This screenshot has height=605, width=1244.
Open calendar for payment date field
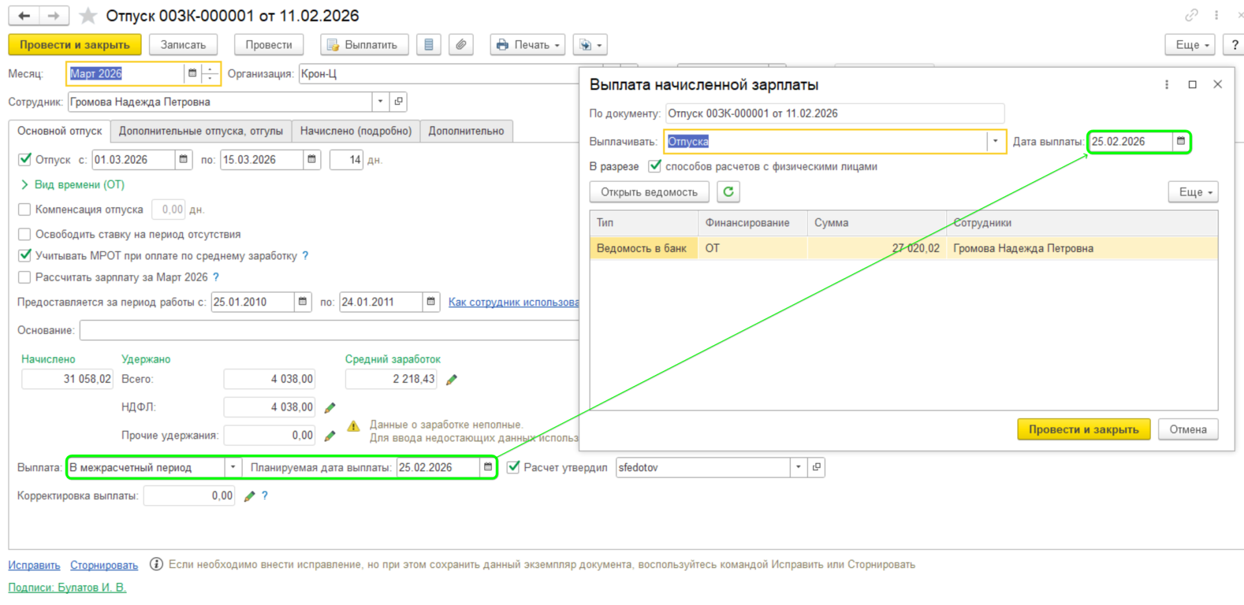point(1181,141)
